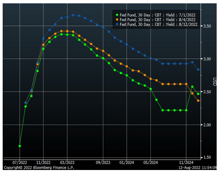The height and width of the screenshot is (173, 221).
Task: Click the 07/2022 x-axis date label
Action: coord(20,163)
